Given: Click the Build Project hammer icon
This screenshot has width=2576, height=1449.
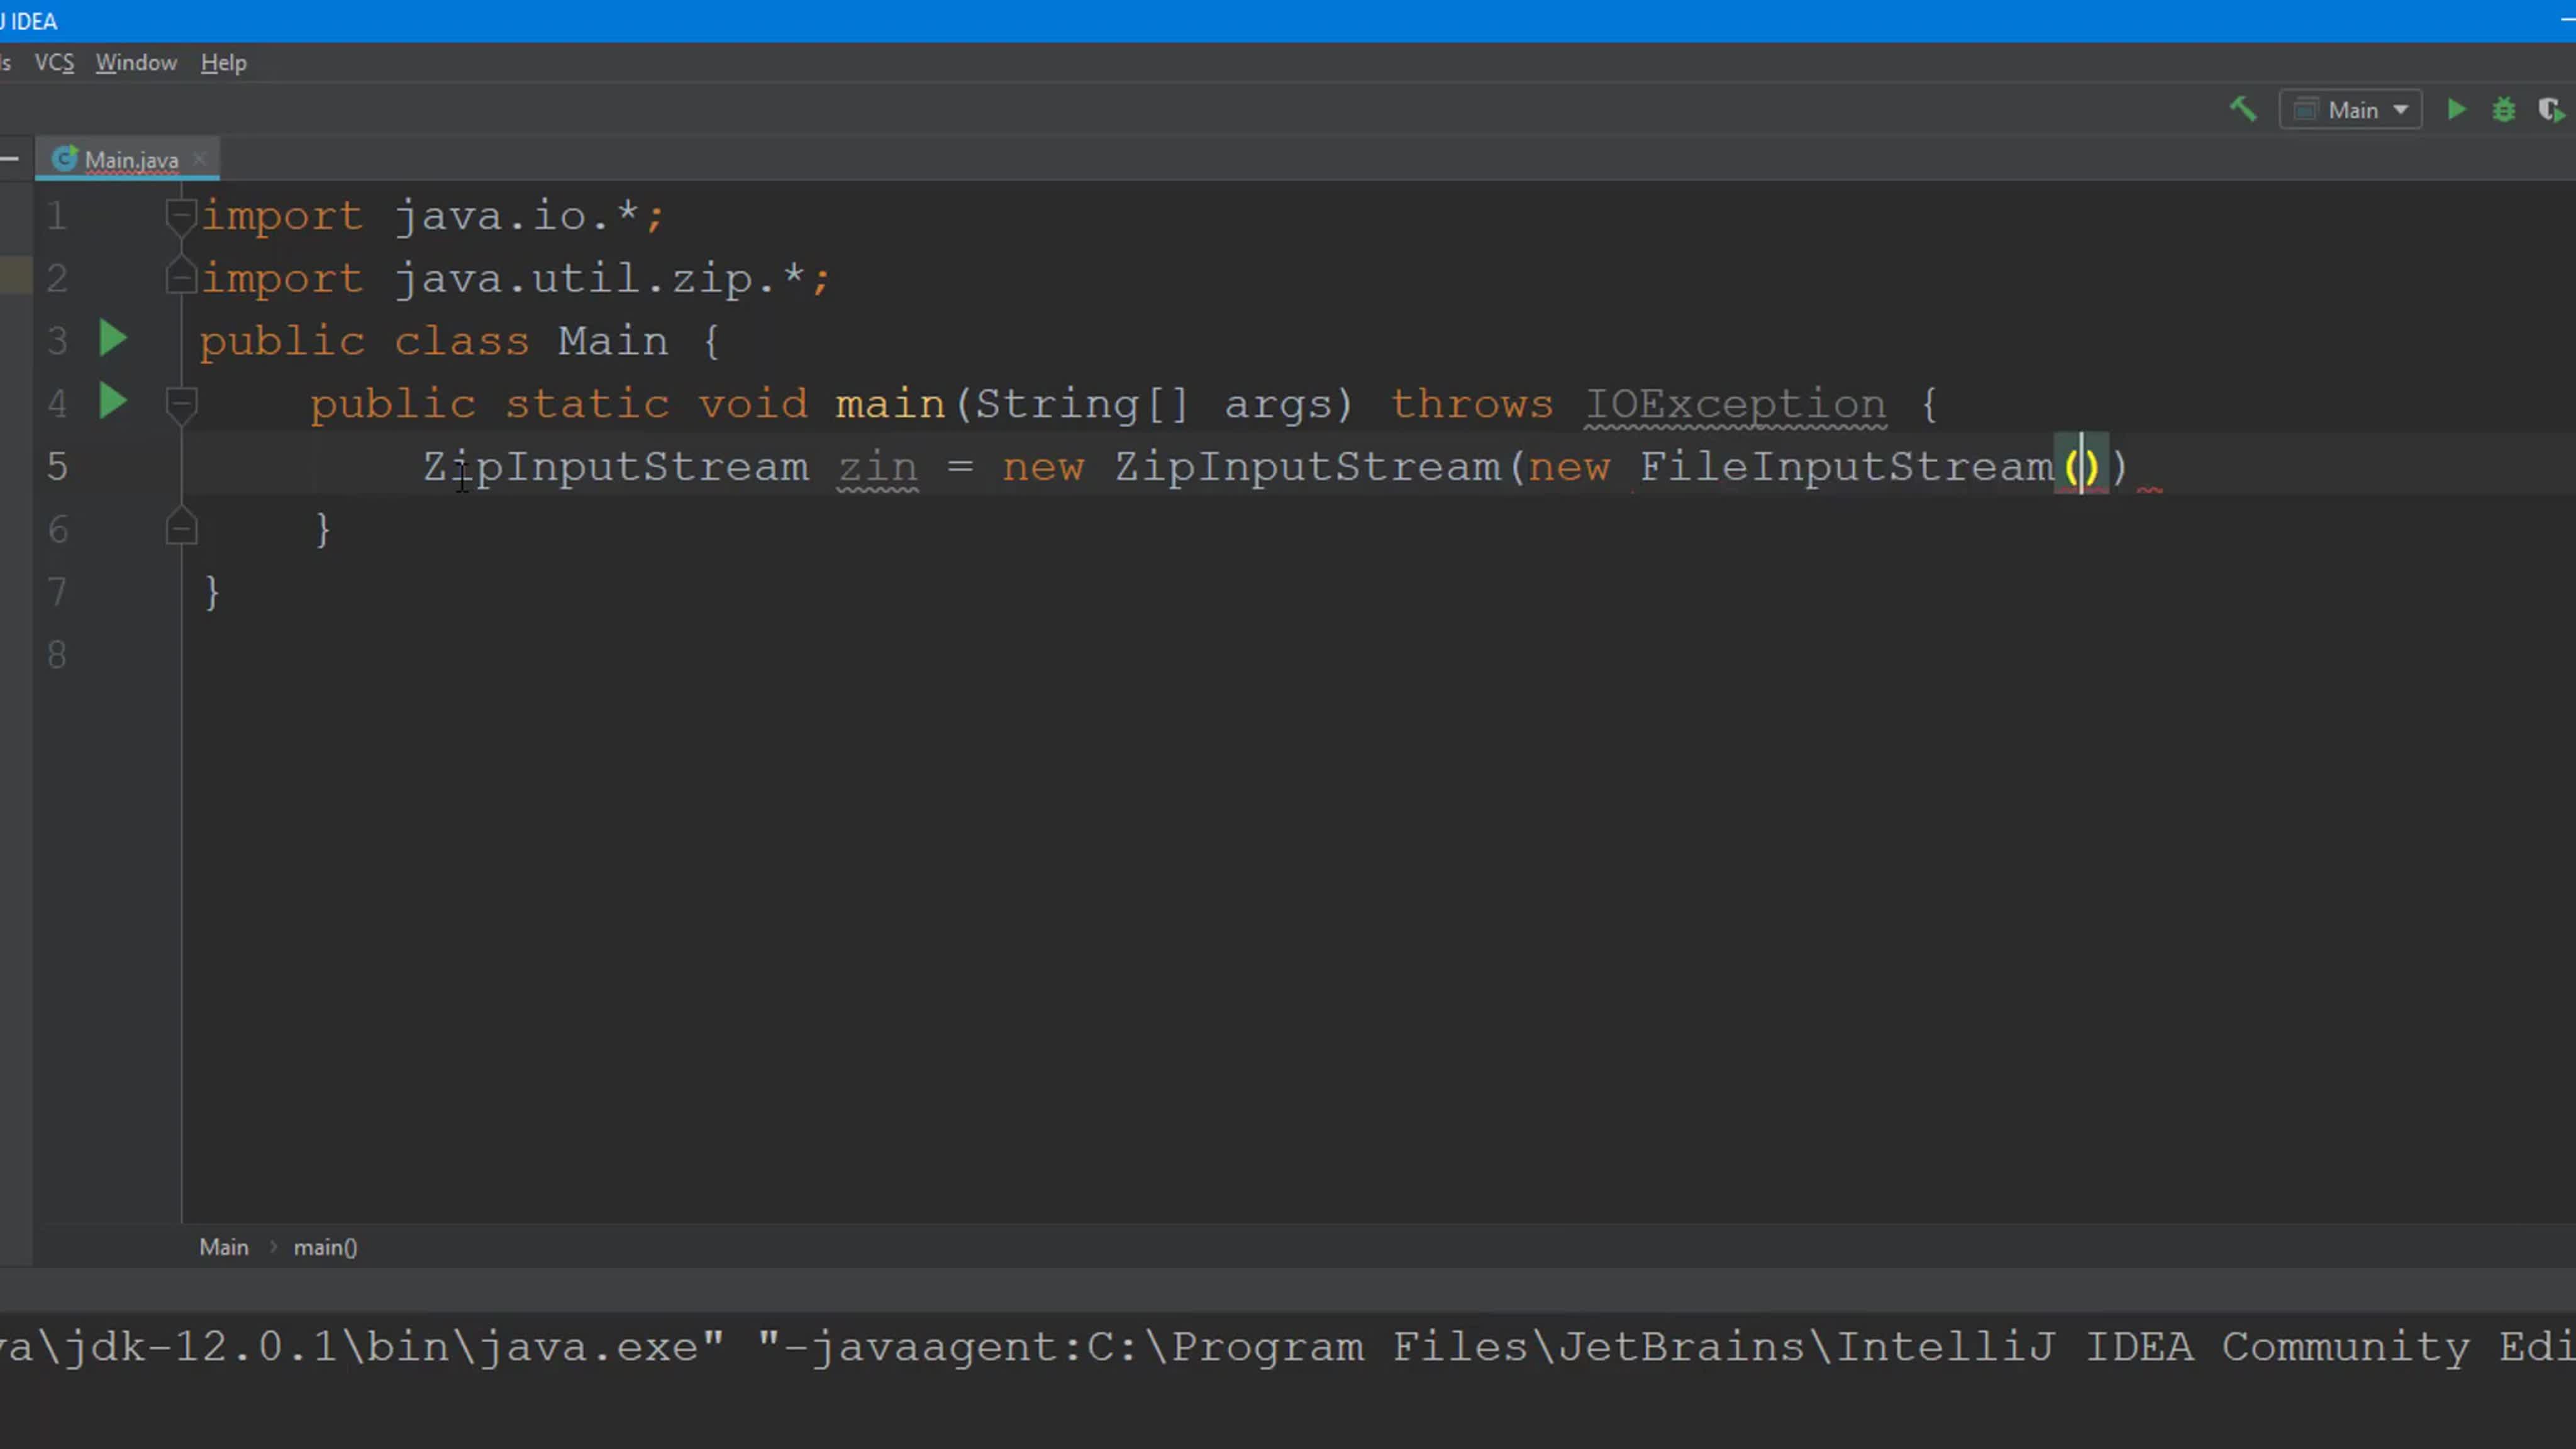Looking at the screenshot, I should click(x=2243, y=109).
